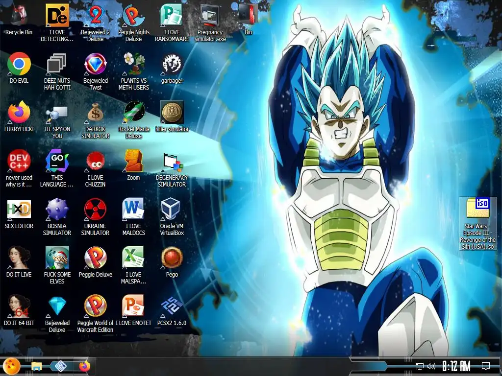Viewport: 502px width, 376px height.
Task: Launch the 'DO IT LIVE' portrait shortcut
Action: point(19,262)
